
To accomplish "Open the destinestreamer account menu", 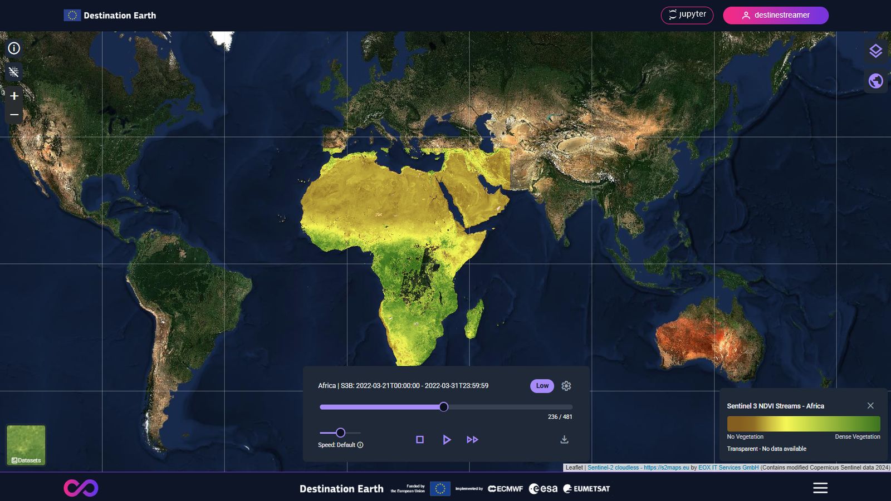I will (775, 15).
